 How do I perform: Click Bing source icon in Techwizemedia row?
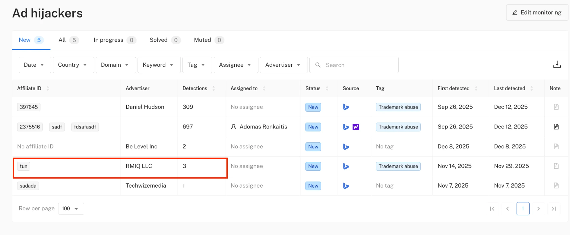(346, 186)
